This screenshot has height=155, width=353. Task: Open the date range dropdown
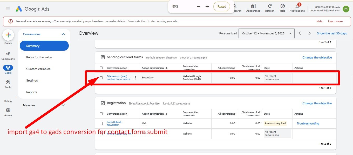pos(266,33)
